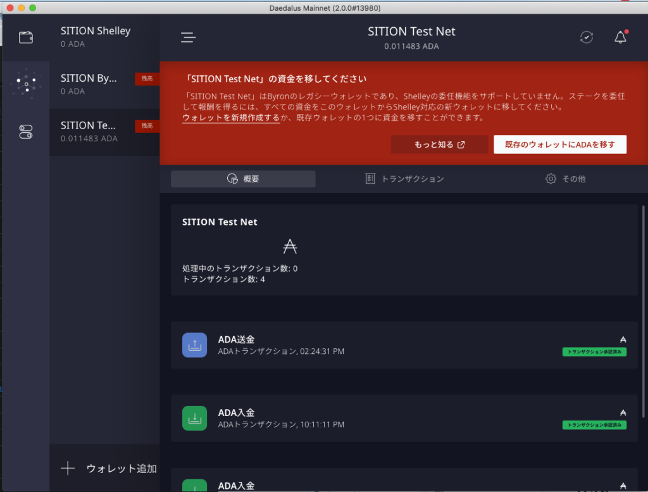Click ウォレット追加 to add a wallet
648x492 pixels.
(x=108, y=469)
